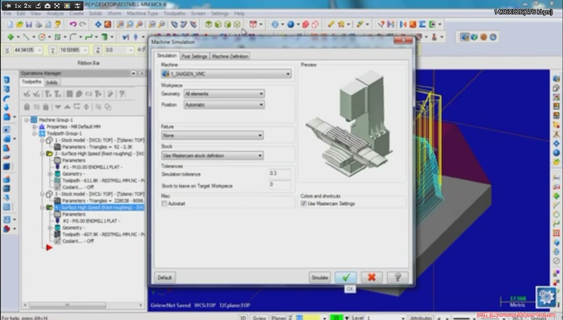This screenshot has height=320, width=563.
Task: Switch to the Post Settings tab
Action: click(x=194, y=56)
